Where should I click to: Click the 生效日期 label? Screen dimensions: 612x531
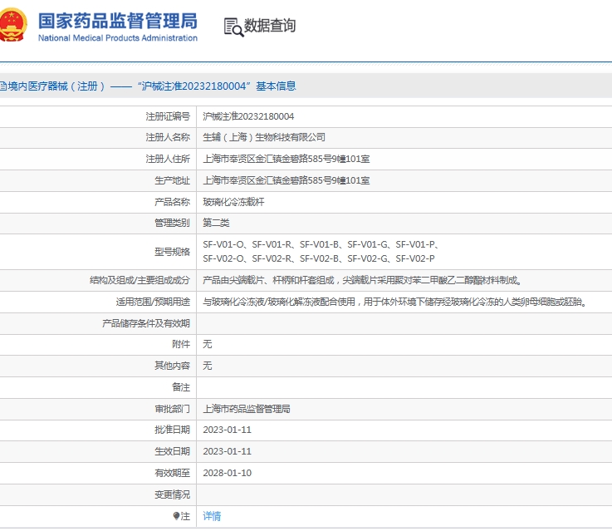pos(172,451)
